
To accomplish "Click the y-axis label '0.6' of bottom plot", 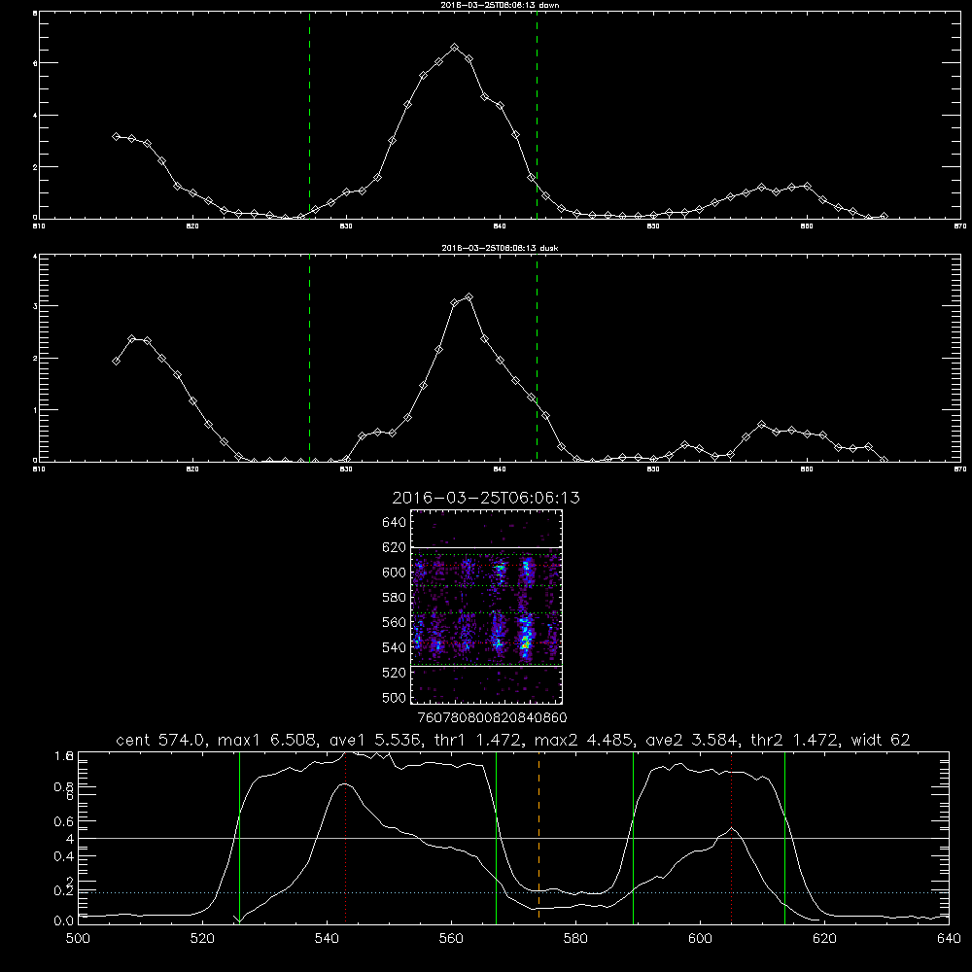I will 64,821.
